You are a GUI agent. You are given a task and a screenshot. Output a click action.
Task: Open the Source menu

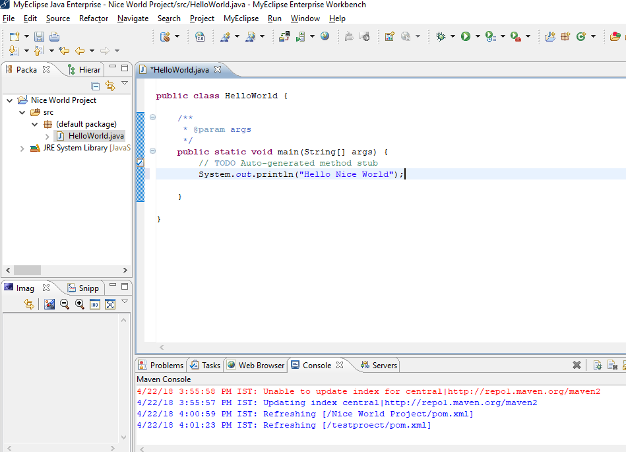coord(58,18)
